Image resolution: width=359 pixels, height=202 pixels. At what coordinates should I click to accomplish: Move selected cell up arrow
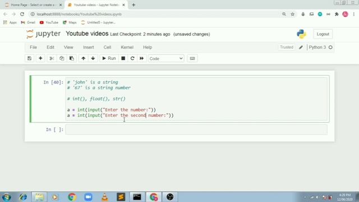tap(84, 58)
